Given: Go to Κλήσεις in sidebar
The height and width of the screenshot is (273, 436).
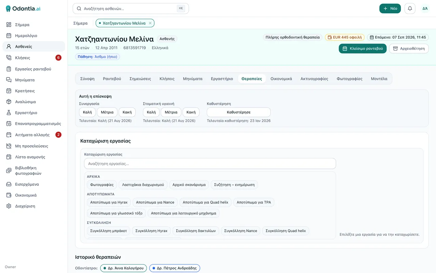Looking at the screenshot, I should pyautogui.click(x=34, y=58).
